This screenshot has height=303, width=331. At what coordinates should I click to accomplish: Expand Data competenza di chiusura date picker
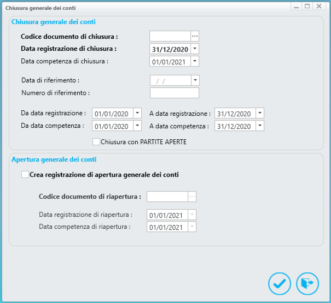[x=195, y=61]
